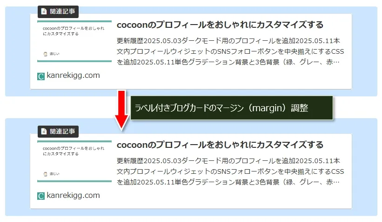Click the teal bar beneath the lower thumbnail
The width and height of the screenshot is (382, 222).
coord(74,181)
